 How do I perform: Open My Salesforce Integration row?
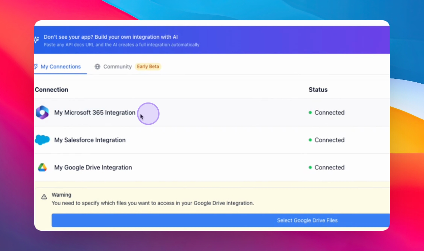[x=212, y=140]
